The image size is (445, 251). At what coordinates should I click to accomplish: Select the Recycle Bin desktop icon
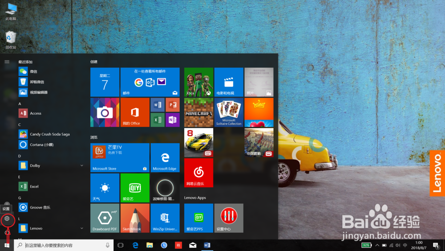click(x=11, y=40)
